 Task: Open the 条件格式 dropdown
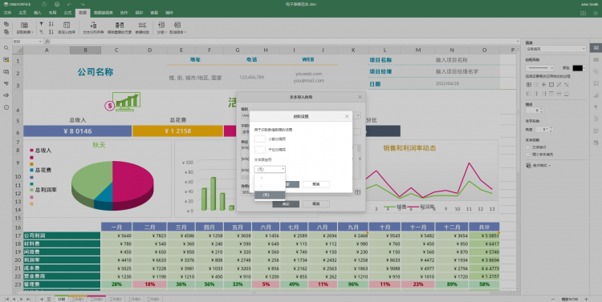539,166
